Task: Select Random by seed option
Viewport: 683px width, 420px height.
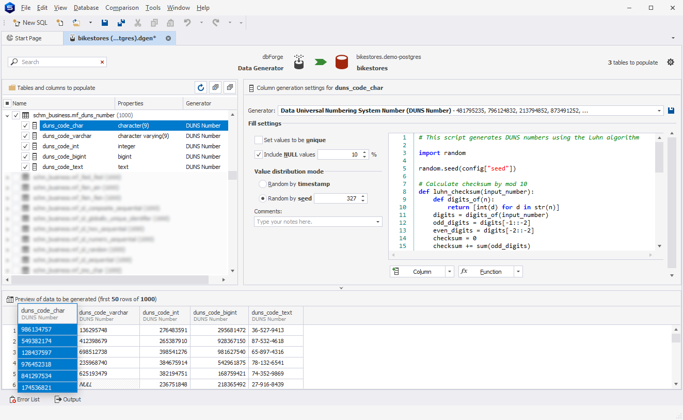Action: pos(263,198)
